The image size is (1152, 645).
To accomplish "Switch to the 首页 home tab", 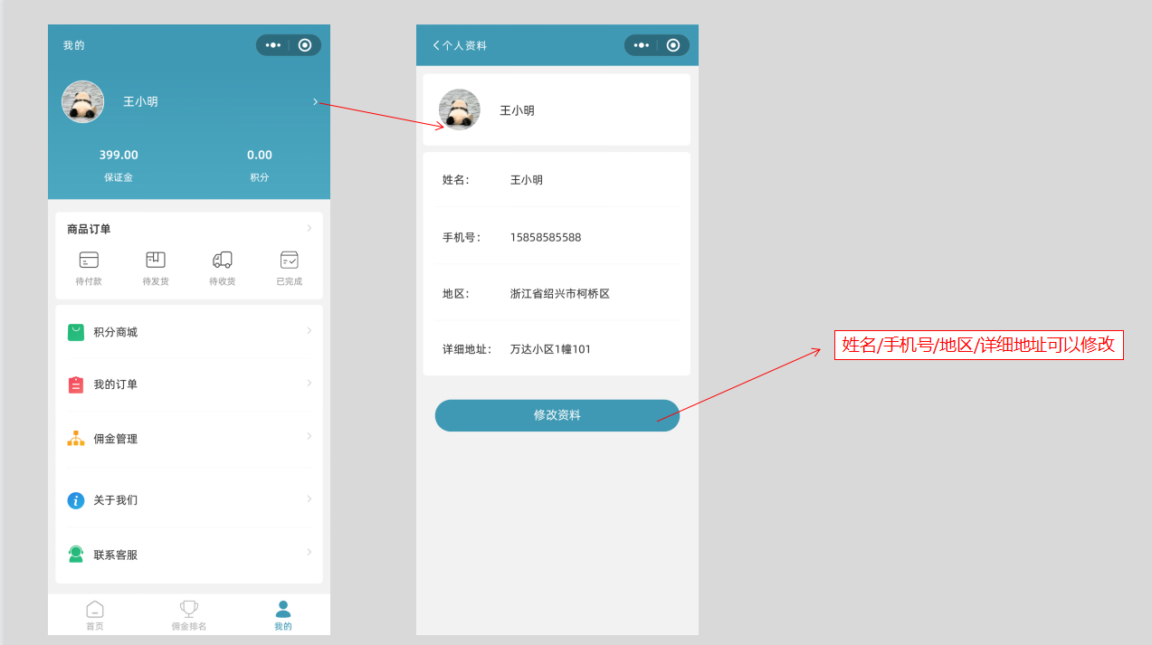I will pos(95,615).
